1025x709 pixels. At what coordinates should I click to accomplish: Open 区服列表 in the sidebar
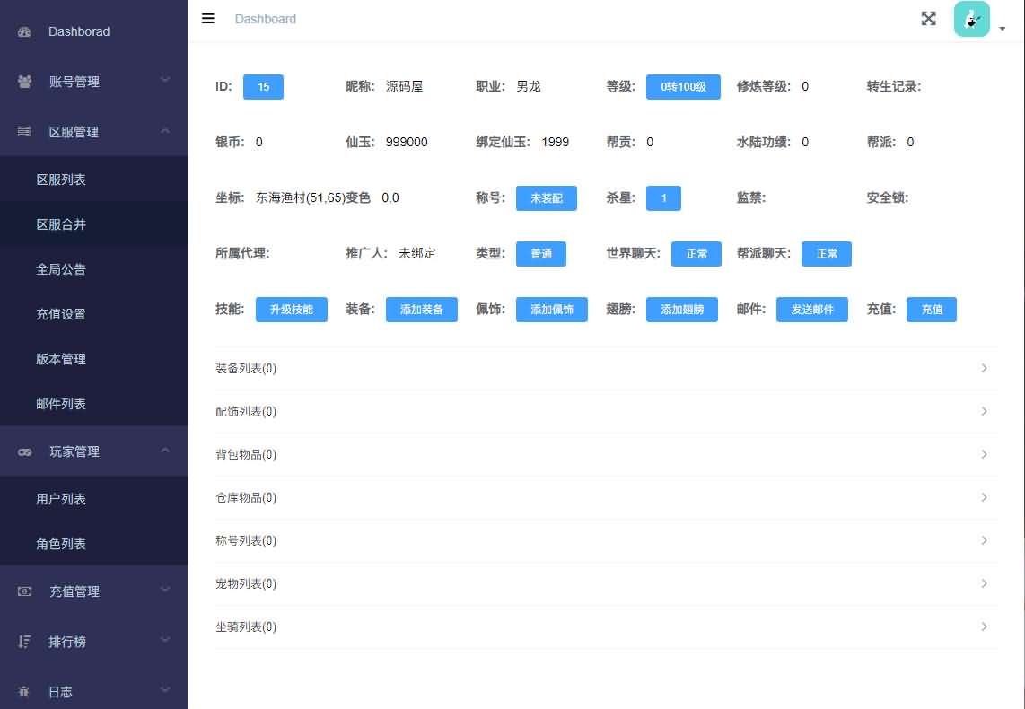pyautogui.click(x=61, y=179)
